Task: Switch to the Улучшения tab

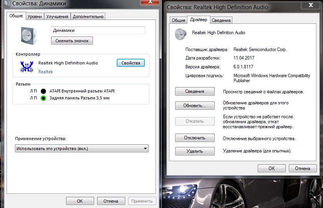Action: tap(57, 17)
